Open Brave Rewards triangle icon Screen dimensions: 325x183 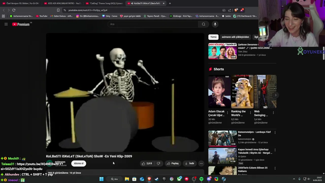242,10
